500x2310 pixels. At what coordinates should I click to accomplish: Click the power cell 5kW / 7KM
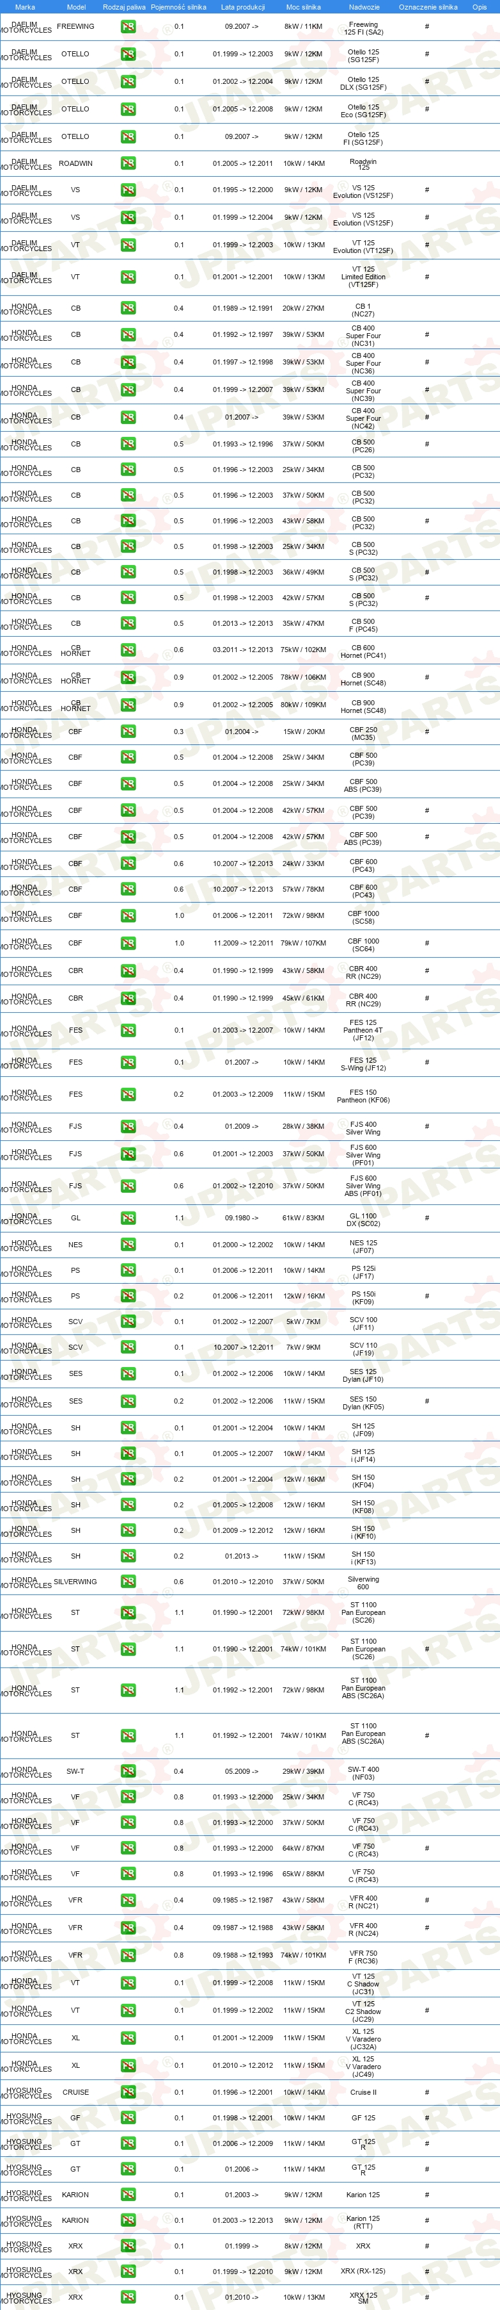(304, 1322)
